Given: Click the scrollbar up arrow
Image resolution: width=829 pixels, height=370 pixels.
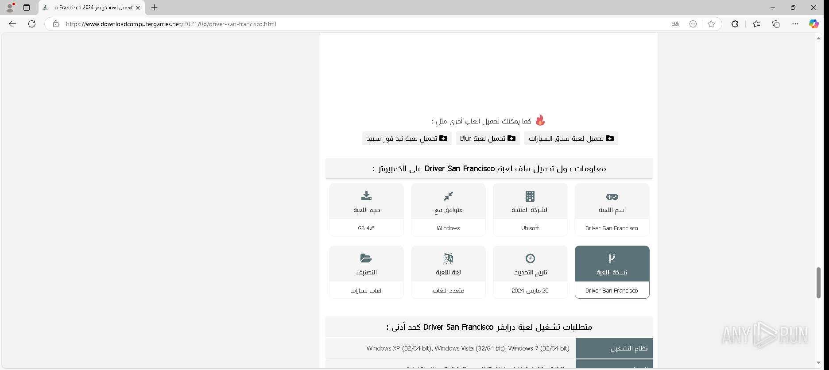Looking at the screenshot, I should click(818, 39).
